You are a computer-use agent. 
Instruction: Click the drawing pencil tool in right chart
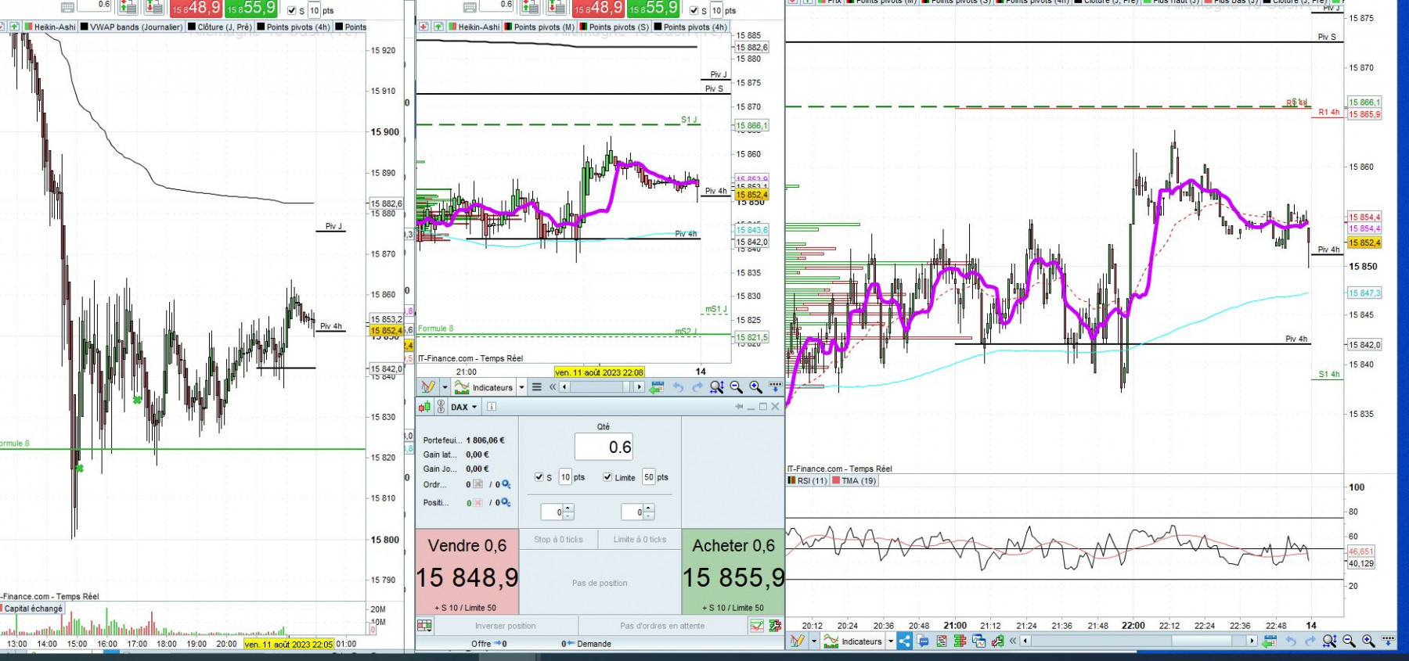[x=797, y=641]
